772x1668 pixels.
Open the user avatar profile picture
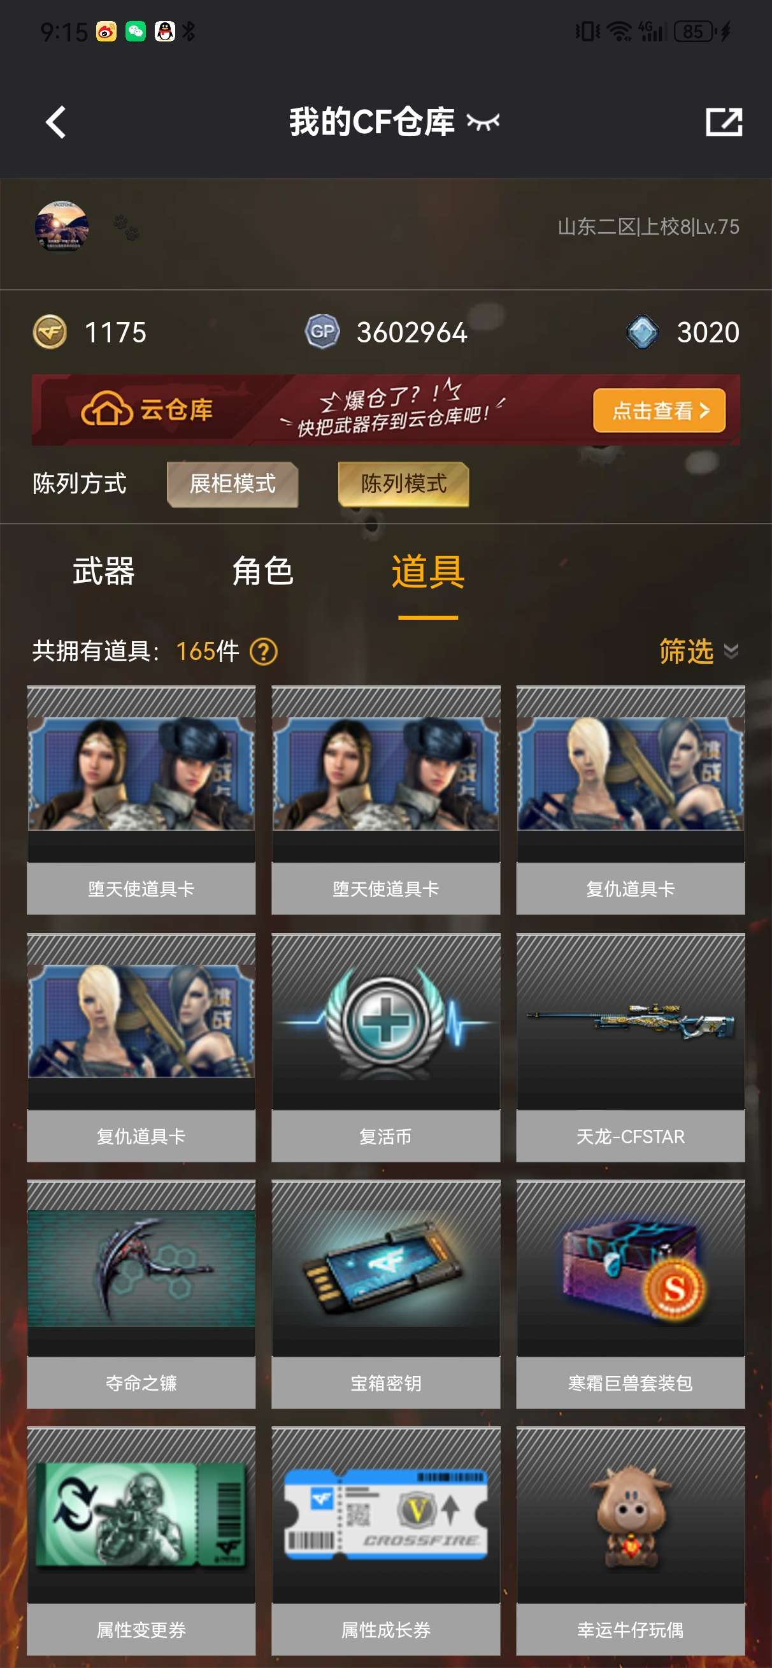[62, 226]
